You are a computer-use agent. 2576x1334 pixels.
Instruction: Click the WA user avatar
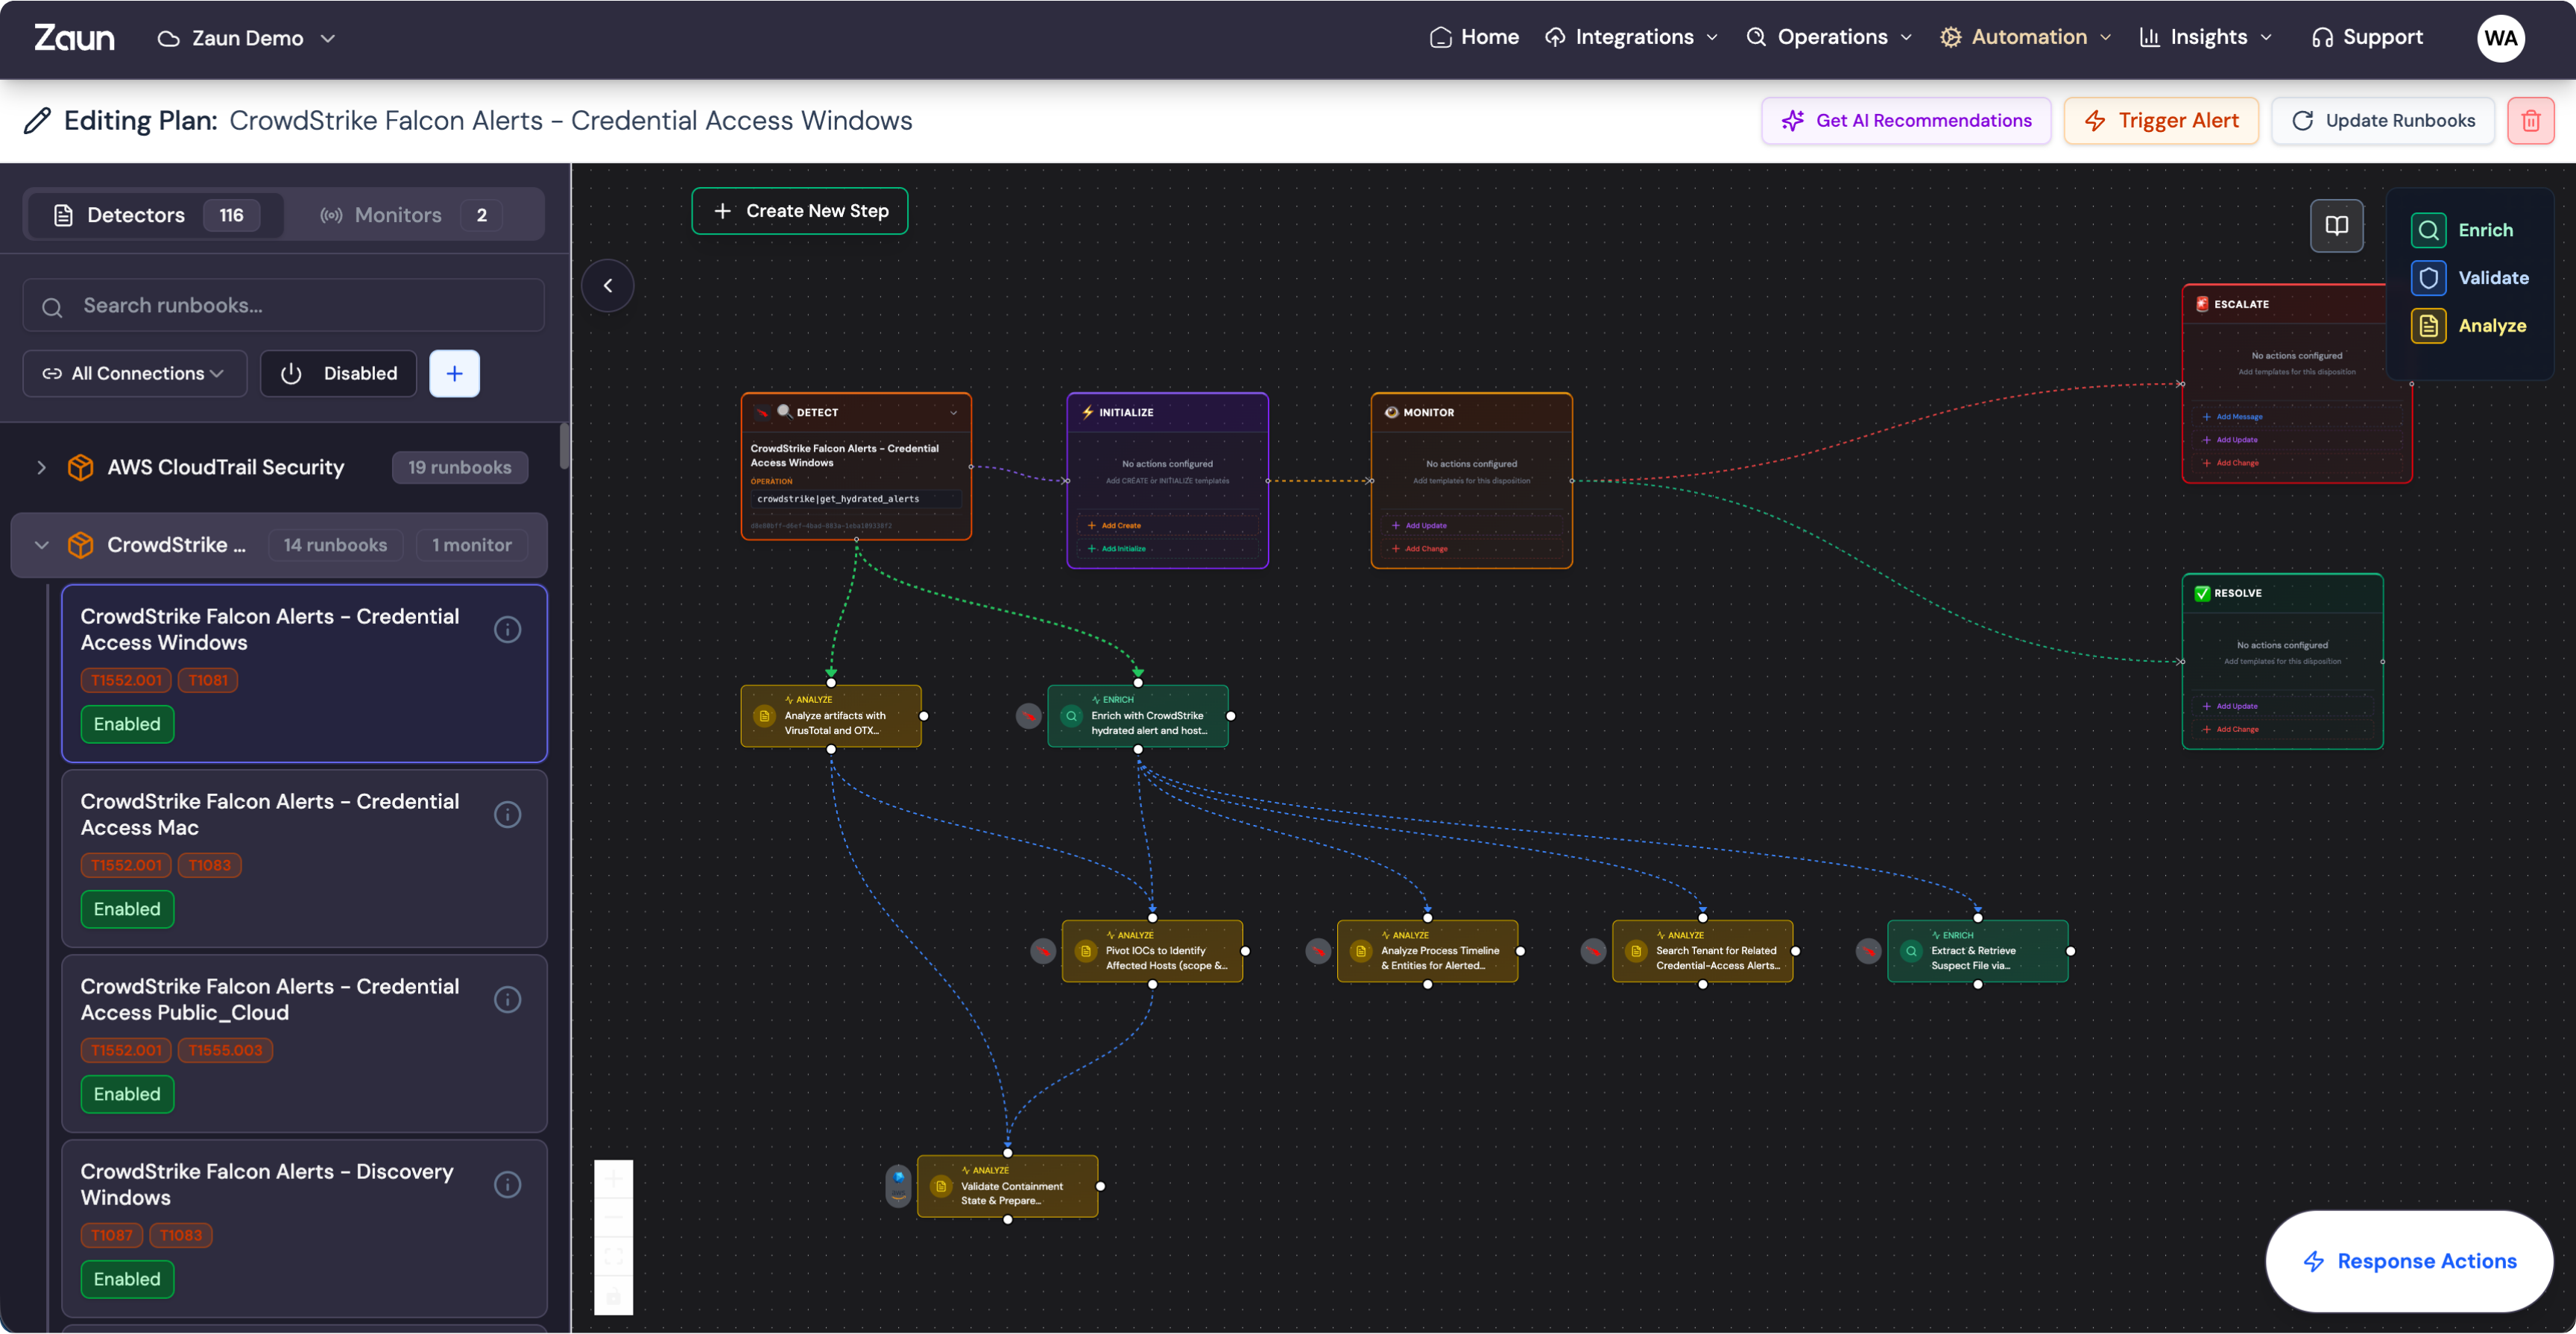[2500, 38]
